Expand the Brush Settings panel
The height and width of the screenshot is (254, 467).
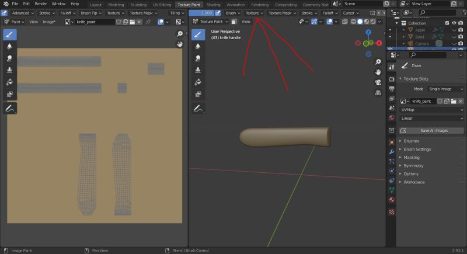point(417,149)
